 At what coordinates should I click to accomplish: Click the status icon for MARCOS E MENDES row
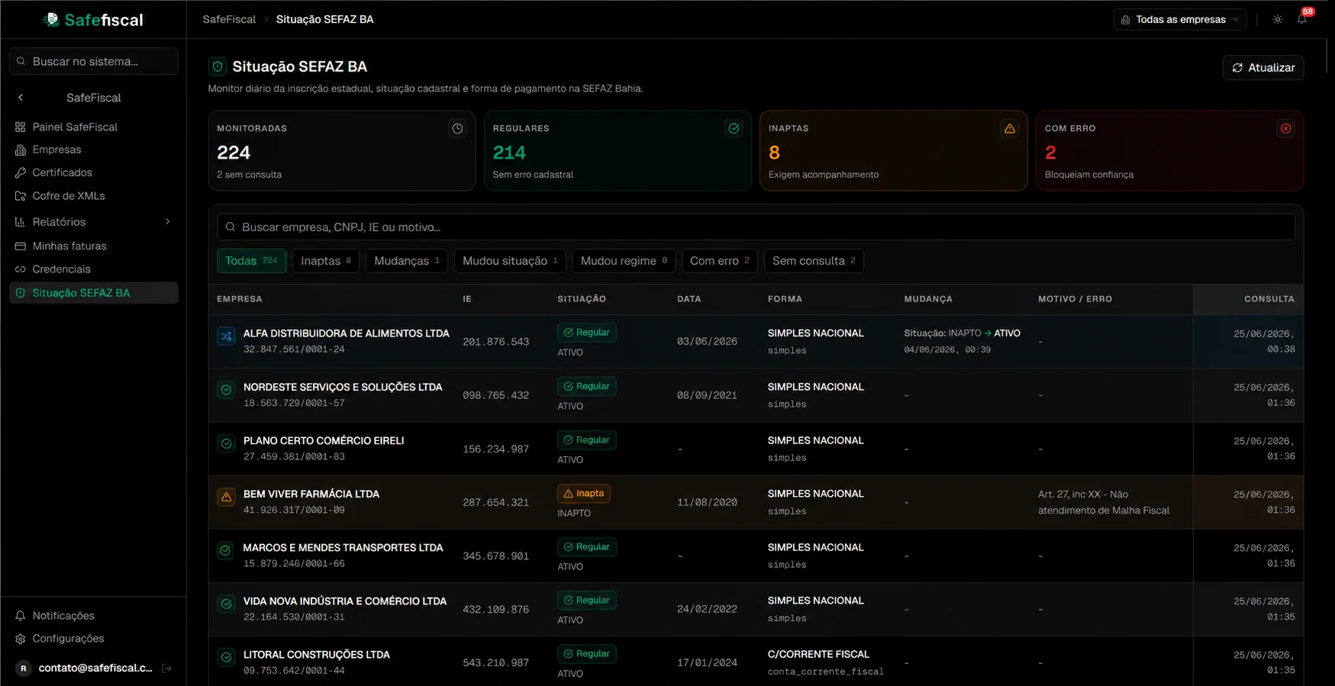point(226,550)
